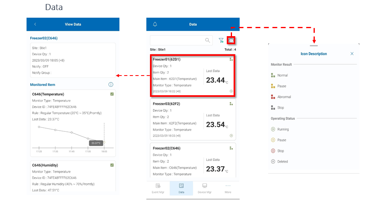Screen dimensions: 386x217
Task: Click the notification bell icon
Action: (x=155, y=25)
